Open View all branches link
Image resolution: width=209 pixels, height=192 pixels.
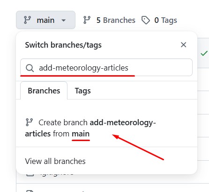pos(55,161)
